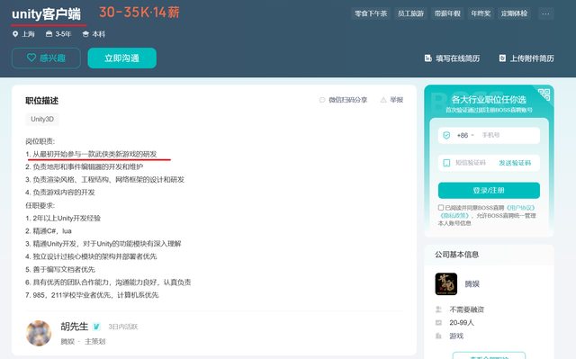Open the 隐私政策 link
This screenshot has height=359, width=576.
(x=454, y=215)
